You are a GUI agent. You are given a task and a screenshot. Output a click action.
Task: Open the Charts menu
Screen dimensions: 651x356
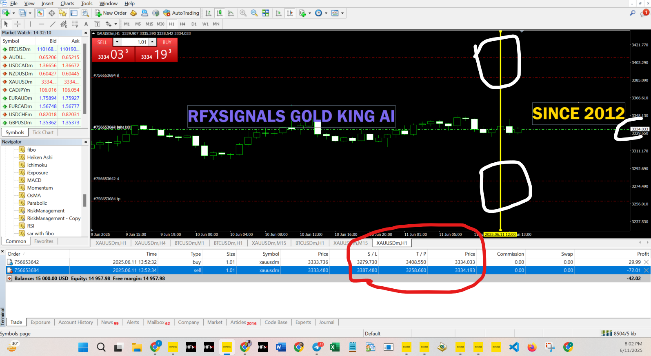[67, 4]
